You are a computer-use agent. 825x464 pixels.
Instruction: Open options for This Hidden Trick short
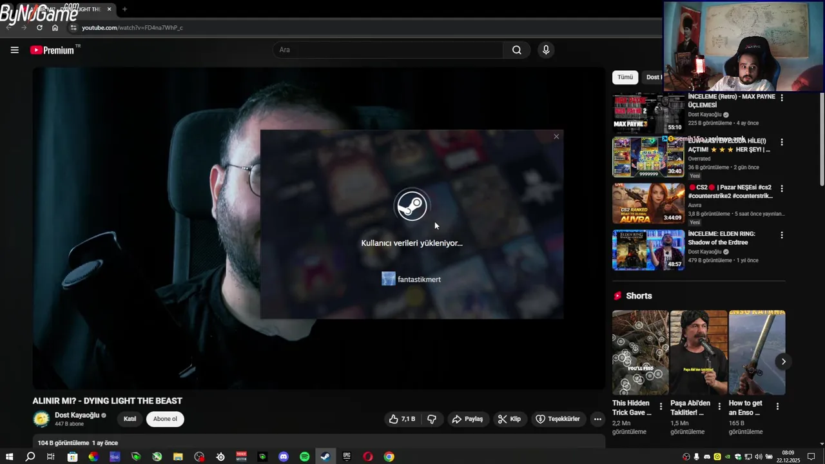click(661, 407)
